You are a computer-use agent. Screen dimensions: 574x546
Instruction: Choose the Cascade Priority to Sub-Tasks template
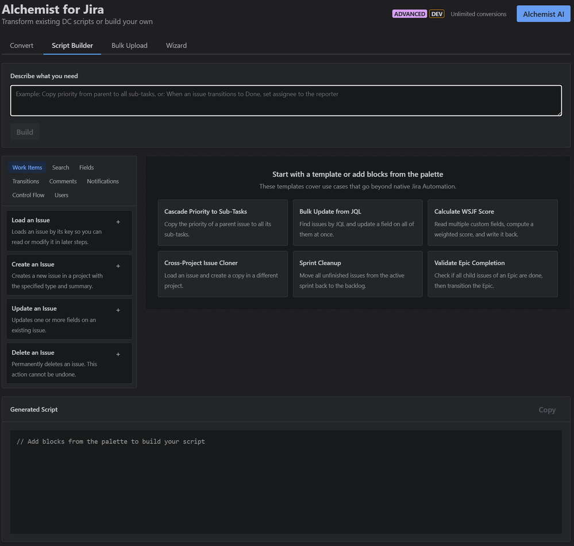[x=222, y=222]
